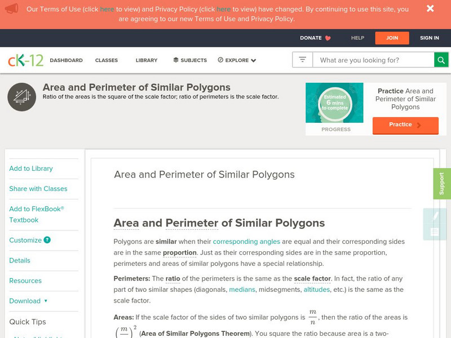Expand the Explore dropdown menu
Screen dimensions: 451x338
pos(237,60)
